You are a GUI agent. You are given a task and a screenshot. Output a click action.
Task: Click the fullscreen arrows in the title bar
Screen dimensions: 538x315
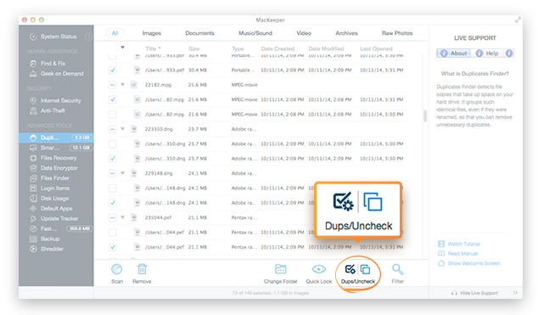point(518,20)
